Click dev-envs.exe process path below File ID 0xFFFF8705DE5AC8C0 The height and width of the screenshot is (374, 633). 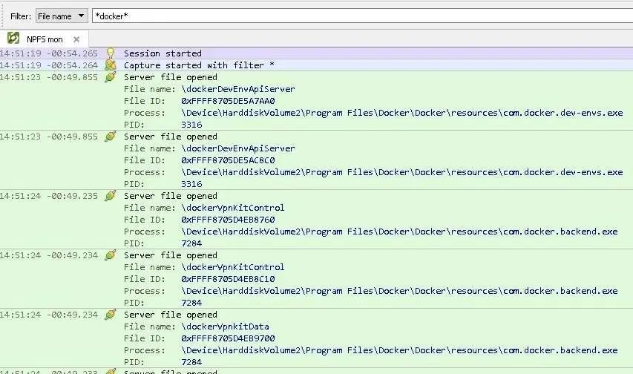tap(402, 172)
